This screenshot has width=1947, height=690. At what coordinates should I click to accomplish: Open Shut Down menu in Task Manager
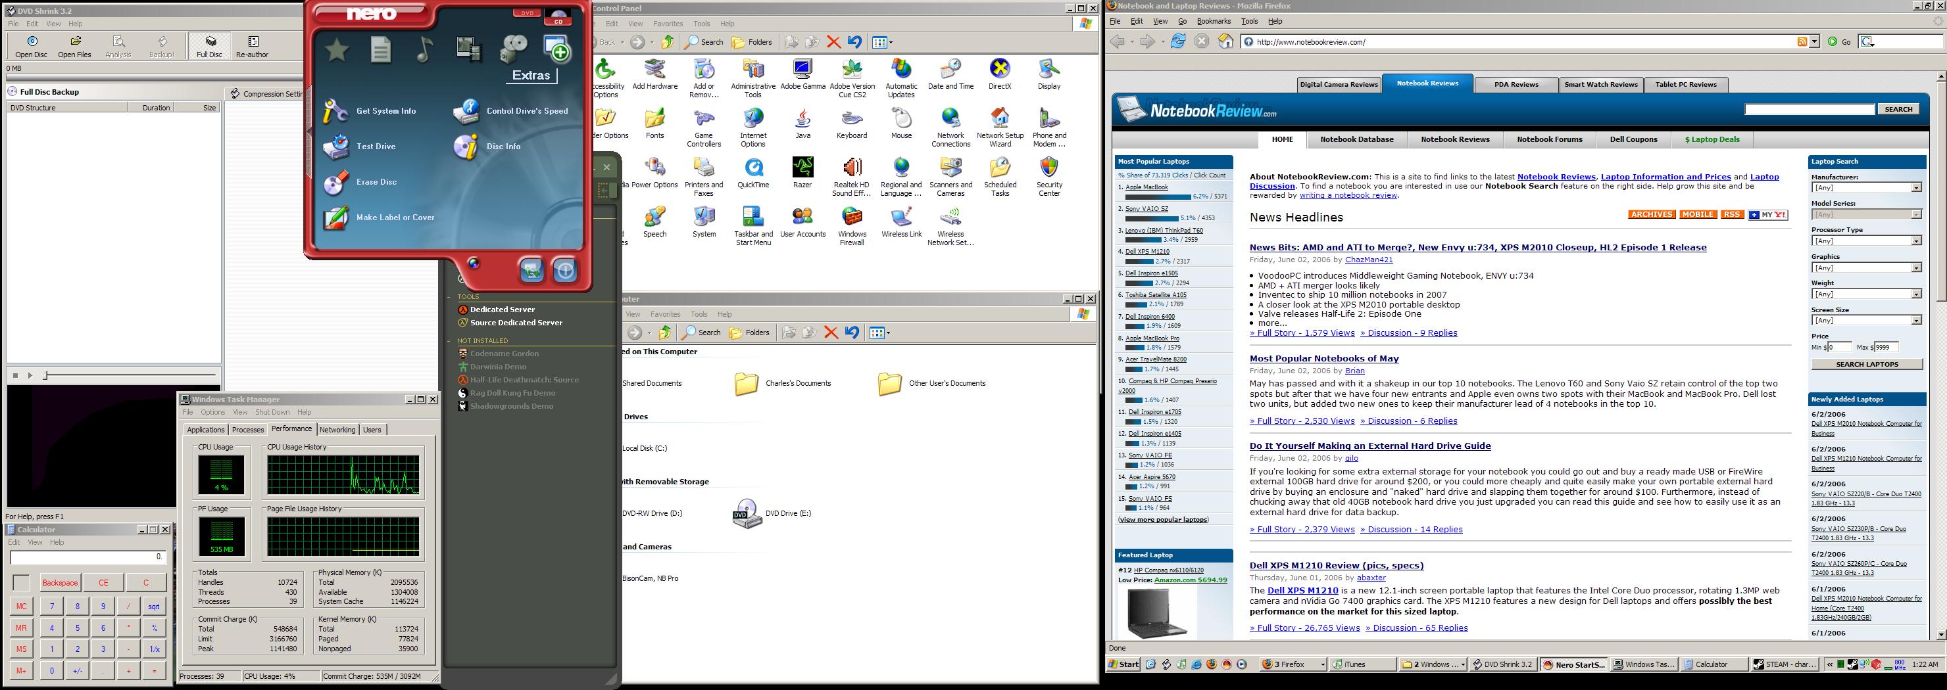[272, 412]
